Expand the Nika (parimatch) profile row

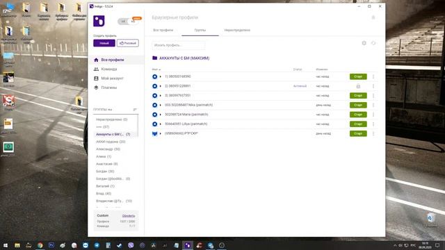(x=161, y=105)
